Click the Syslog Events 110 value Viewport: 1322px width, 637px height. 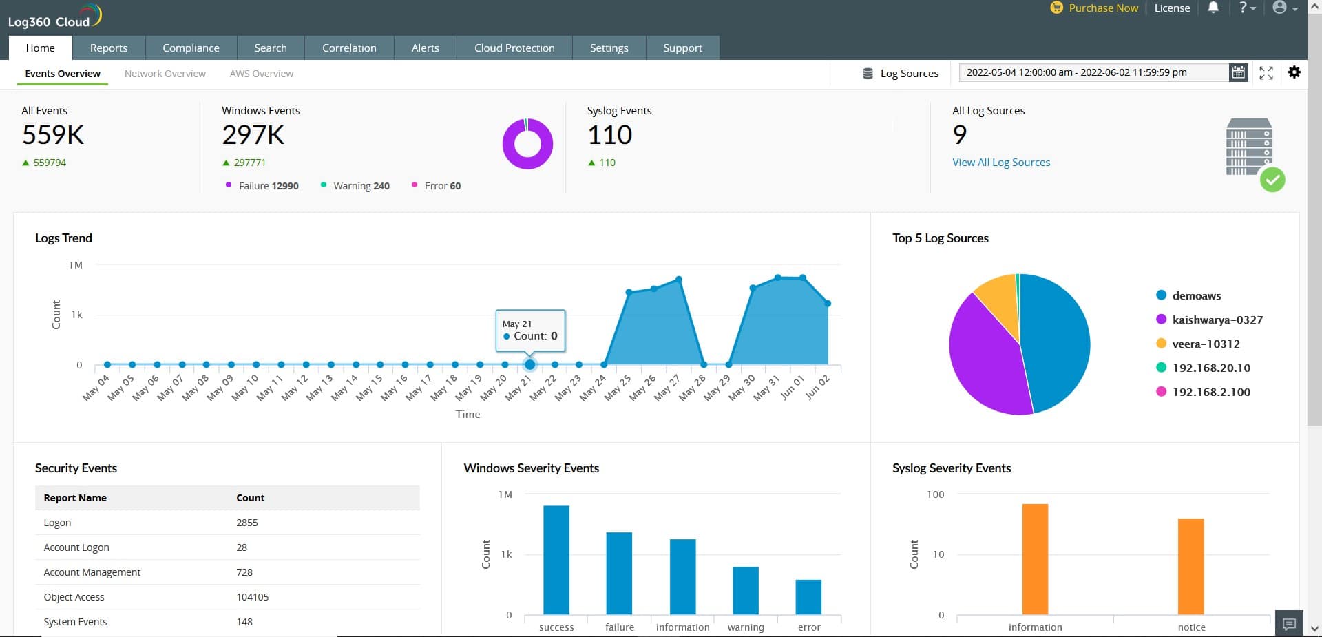[x=609, y=134]
